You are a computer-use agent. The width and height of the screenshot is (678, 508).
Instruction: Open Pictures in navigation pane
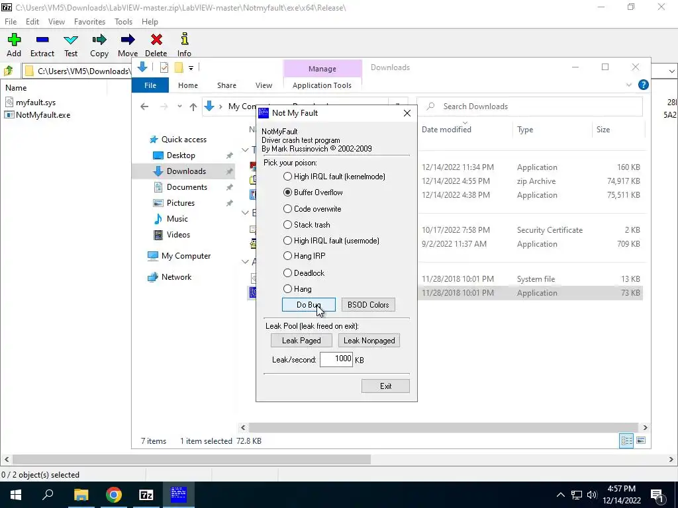coord(181,203)
